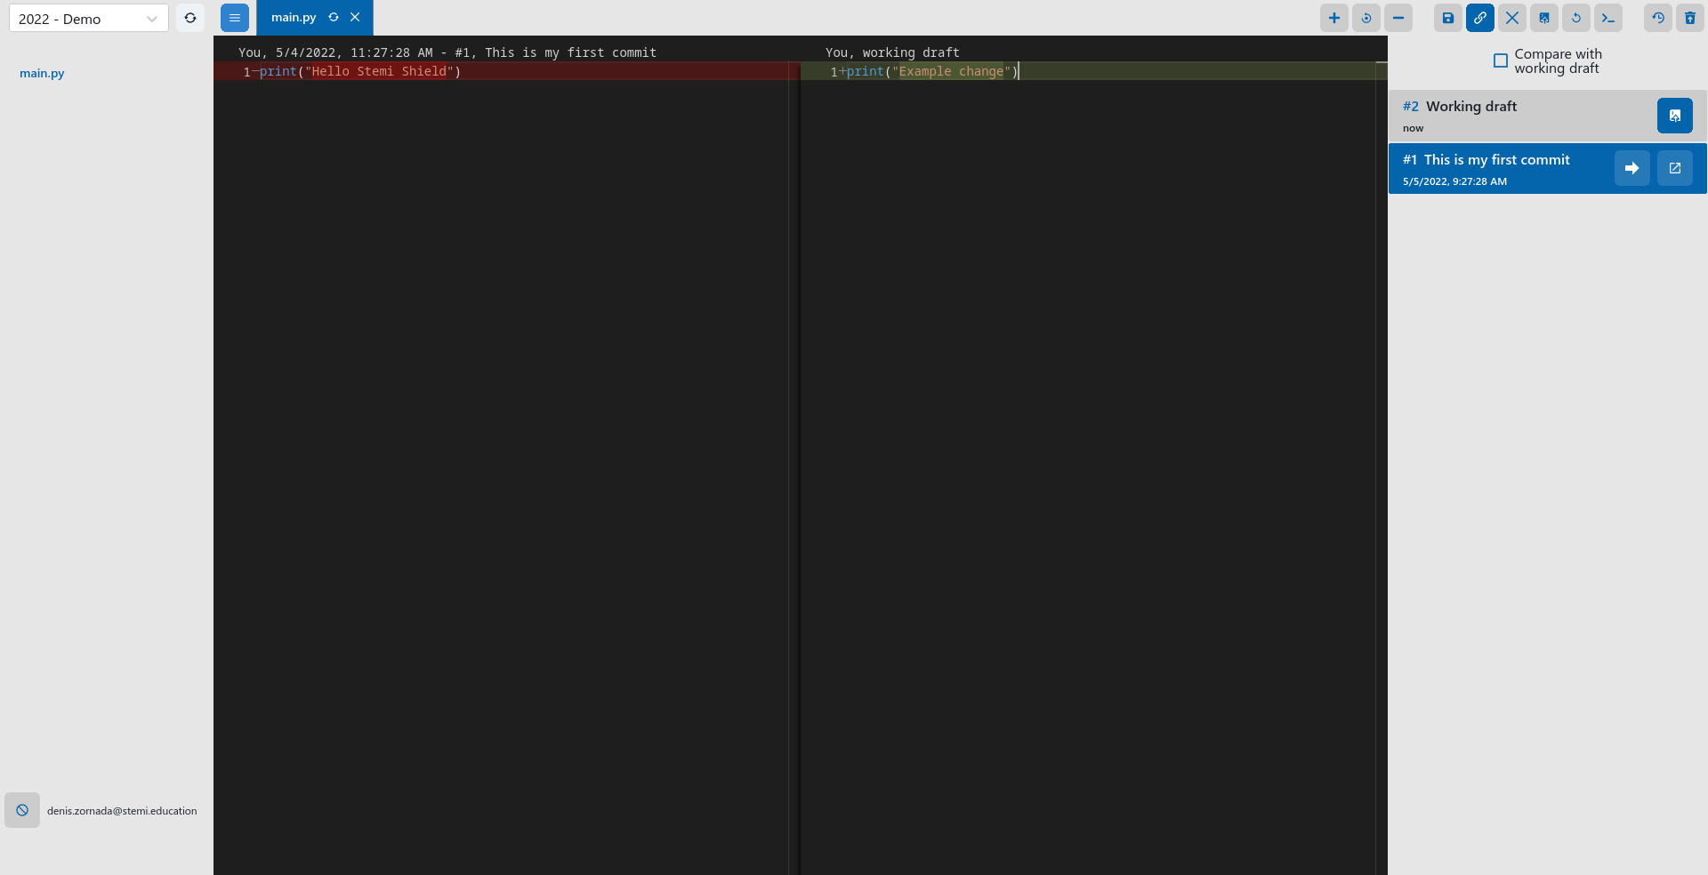Click the share link icon
This screenshot has height=875, width=1708.
pos(1479,18)
